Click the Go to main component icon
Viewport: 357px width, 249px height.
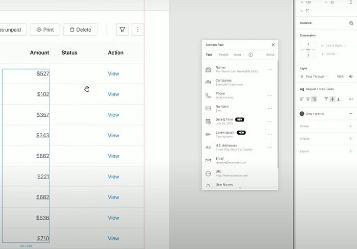point(351,23)
